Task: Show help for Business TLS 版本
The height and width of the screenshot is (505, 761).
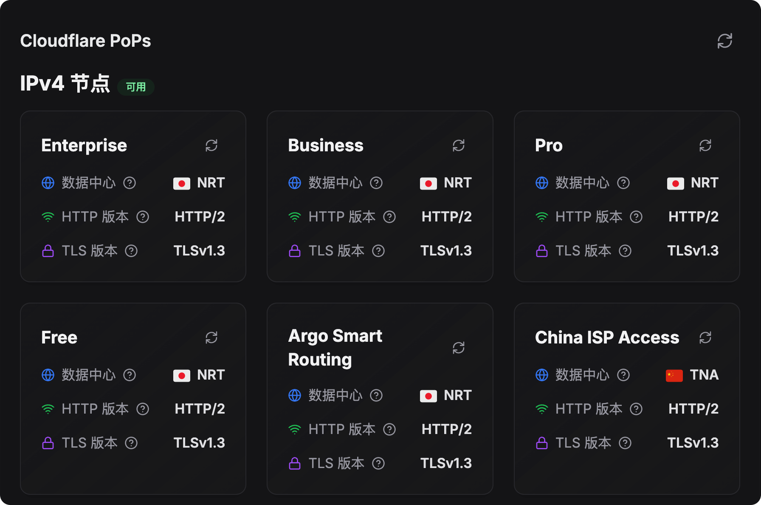Action: click(x=378, y=251)
